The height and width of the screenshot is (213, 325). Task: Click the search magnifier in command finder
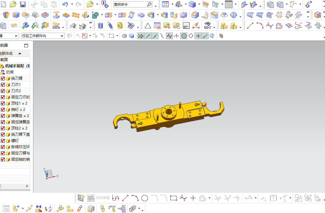pos(149,4)
